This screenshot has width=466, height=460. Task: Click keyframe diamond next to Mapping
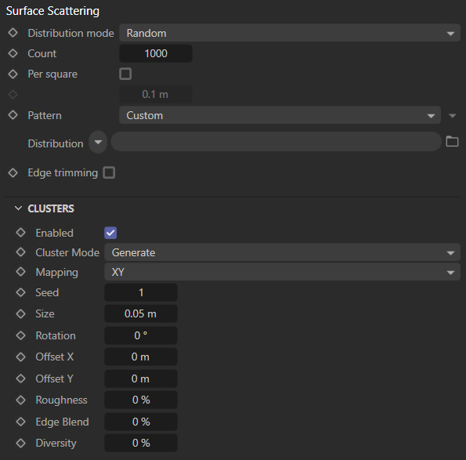21,272
